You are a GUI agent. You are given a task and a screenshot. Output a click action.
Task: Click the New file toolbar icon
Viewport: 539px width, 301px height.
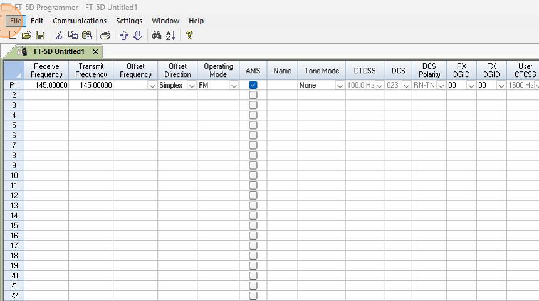point(13,35)
